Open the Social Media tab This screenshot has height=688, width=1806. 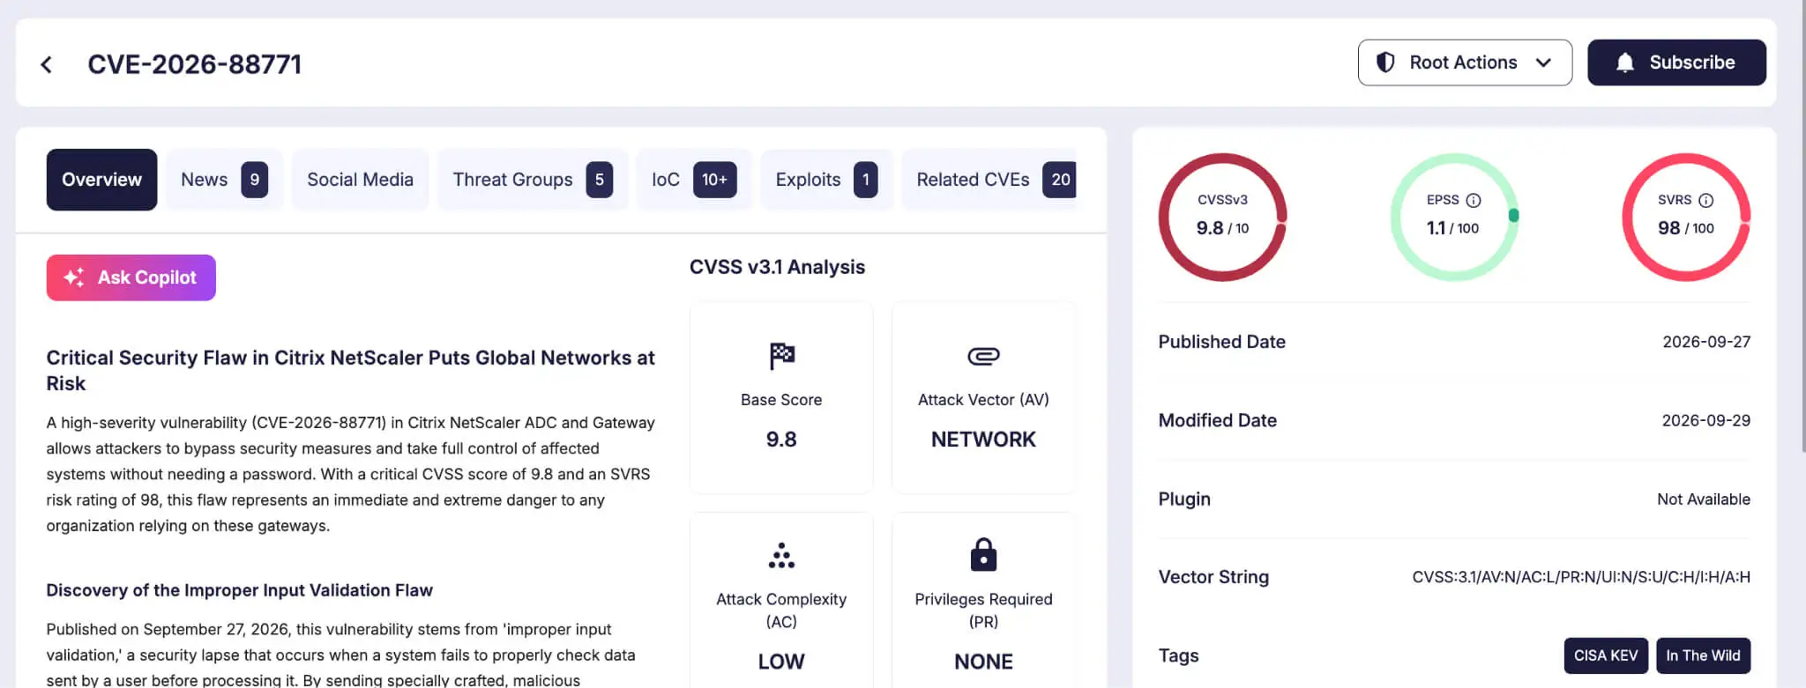(360, 180)
